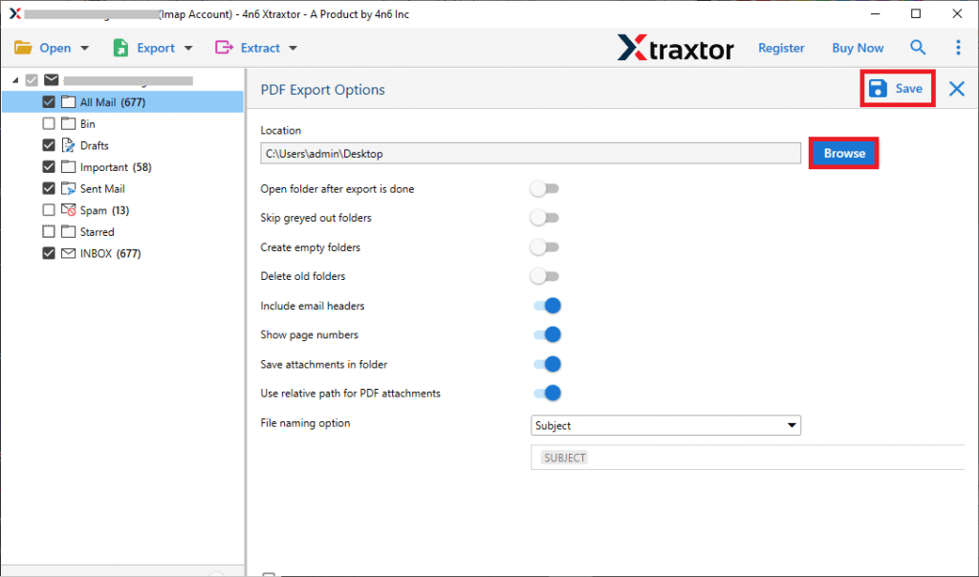Toggle the root account checkbox
979x577 pixels.
point(32,80)
